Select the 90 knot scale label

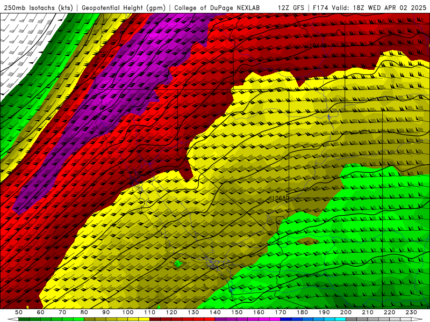[x=106, y=312]
